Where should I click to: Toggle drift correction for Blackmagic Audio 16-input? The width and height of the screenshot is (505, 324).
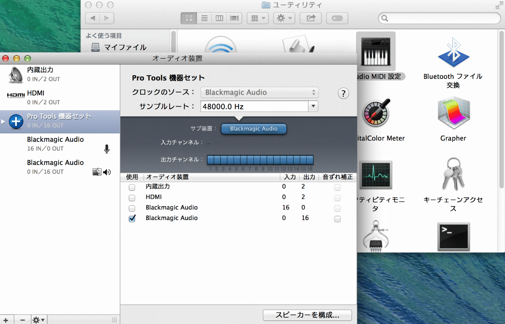click(337, 208)
